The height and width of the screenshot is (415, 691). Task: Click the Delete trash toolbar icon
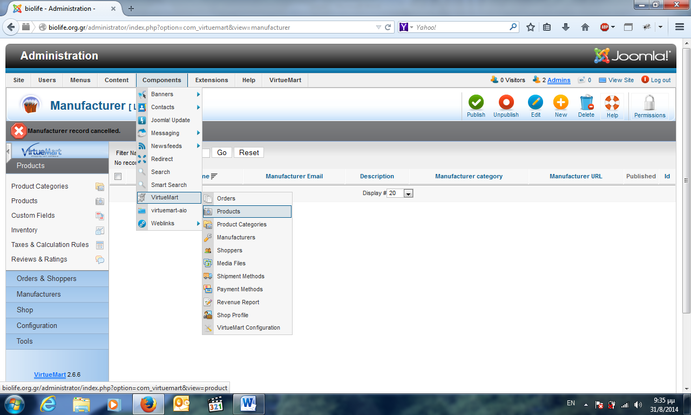tap(586, 102)
